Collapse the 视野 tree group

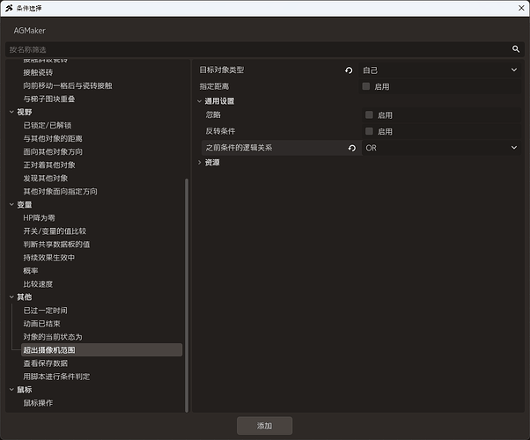click(11, 112)
